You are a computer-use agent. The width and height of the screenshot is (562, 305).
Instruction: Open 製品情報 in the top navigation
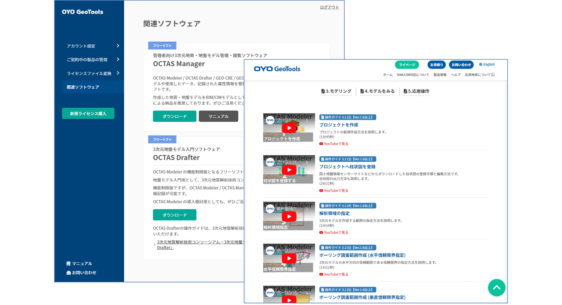(440, 75)
